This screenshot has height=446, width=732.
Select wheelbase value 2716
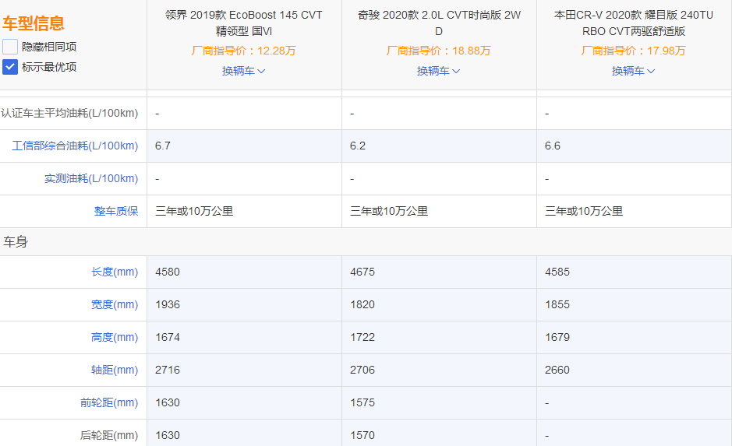(x=168, y=370)
